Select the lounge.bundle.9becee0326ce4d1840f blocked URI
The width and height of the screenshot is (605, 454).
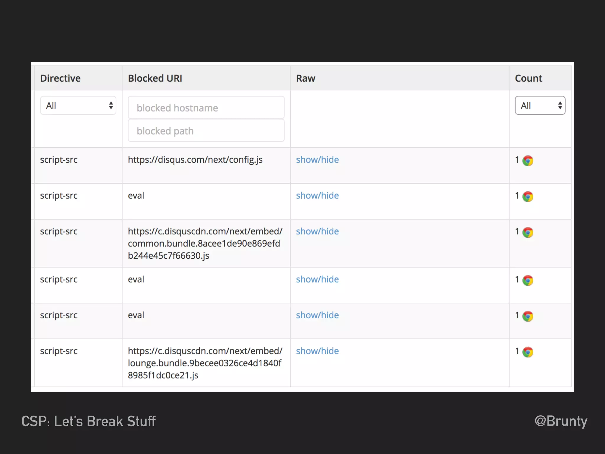point(205,363)
